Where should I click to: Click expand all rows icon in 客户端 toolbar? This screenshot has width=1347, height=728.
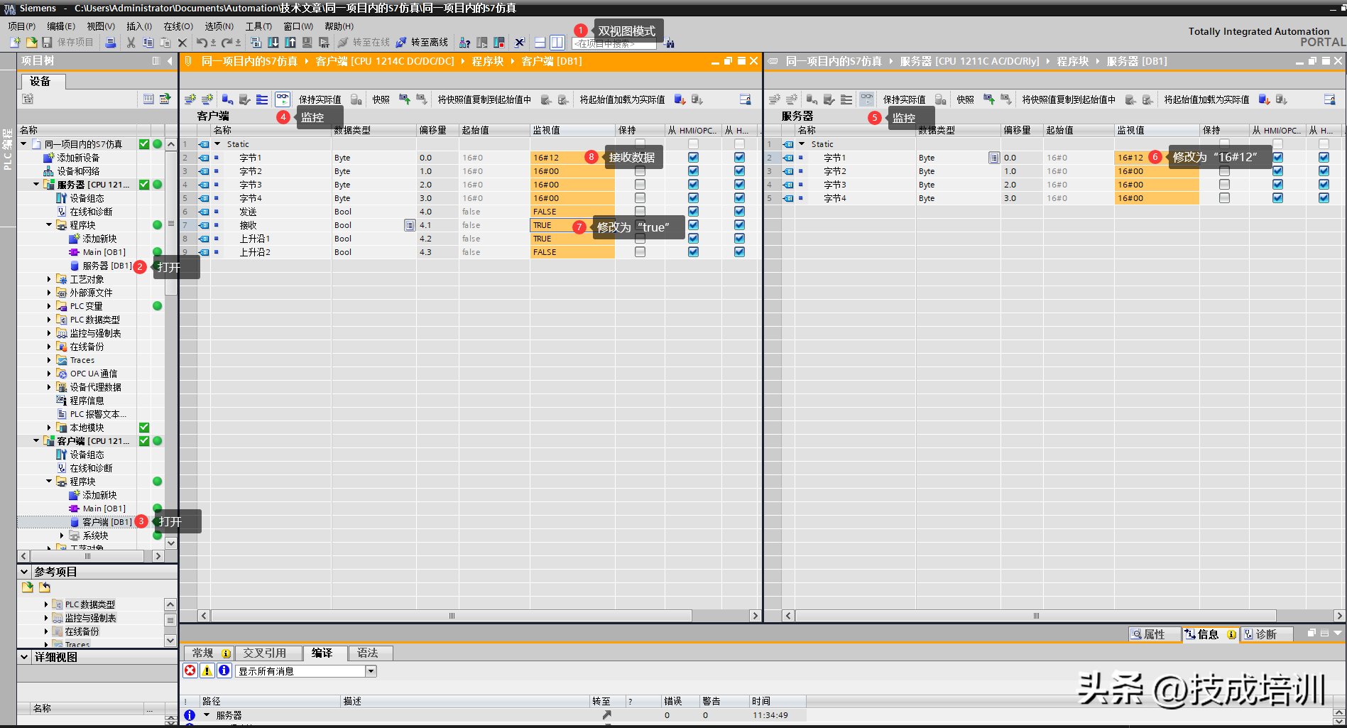[x=262, y=99]
